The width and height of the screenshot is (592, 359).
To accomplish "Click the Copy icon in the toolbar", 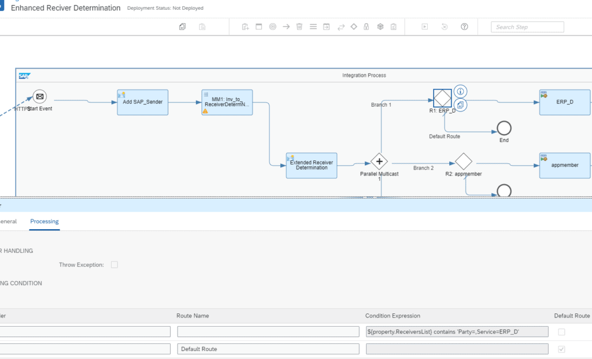I will (x=182, y=27).
